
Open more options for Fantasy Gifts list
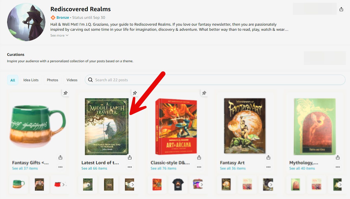[60, 167]
